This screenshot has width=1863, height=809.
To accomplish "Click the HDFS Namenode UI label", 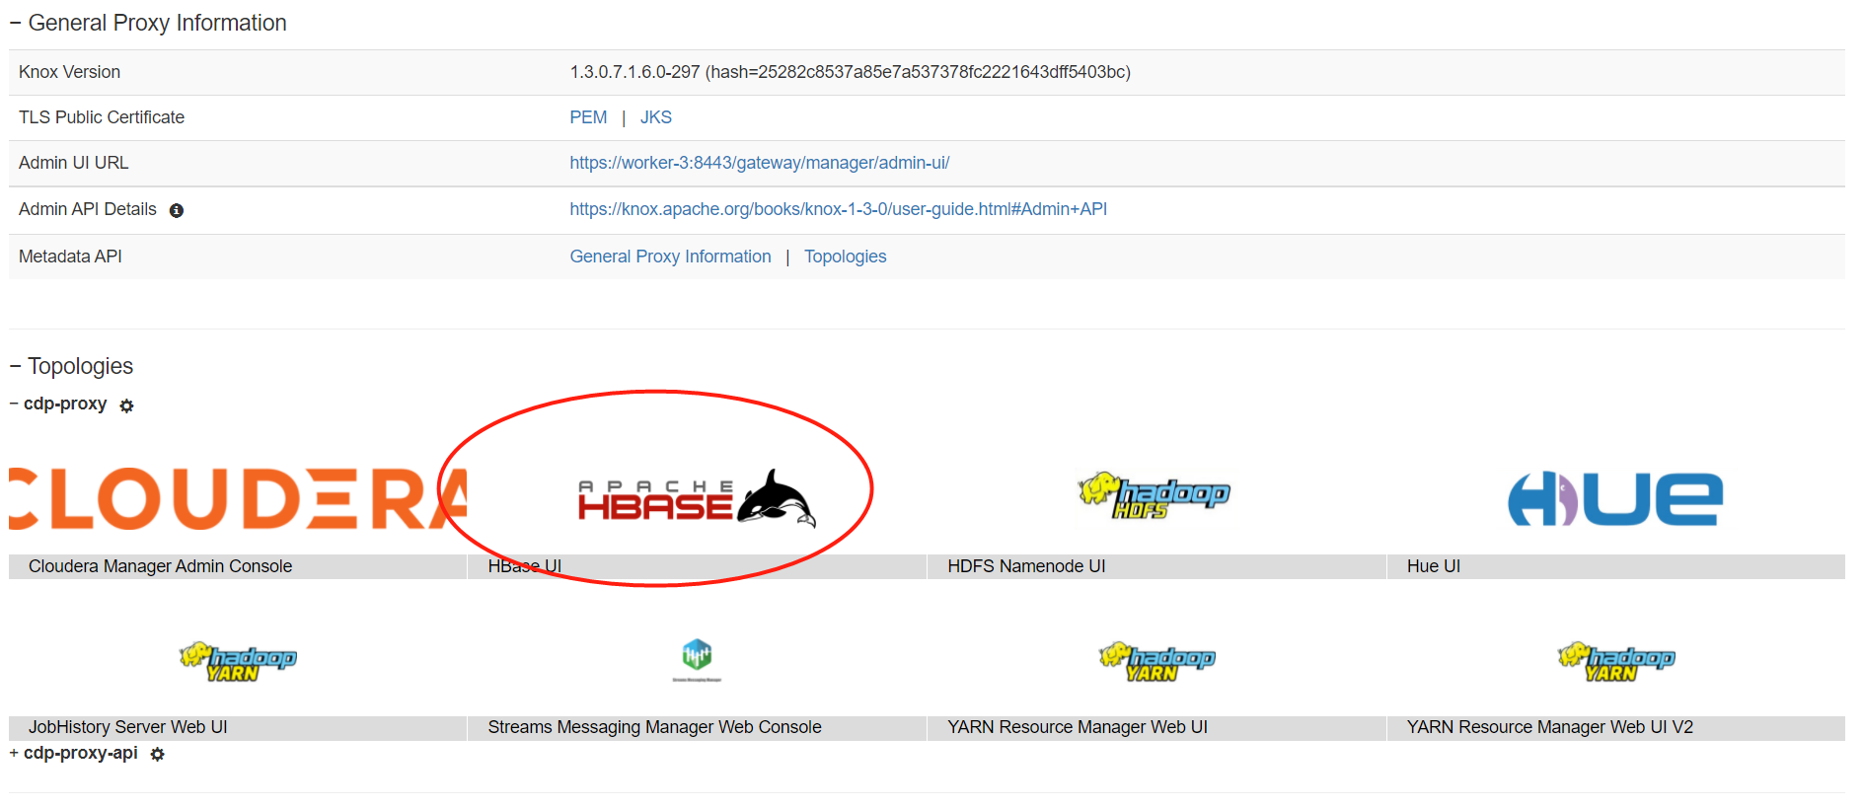I will tap(1026, 566).
